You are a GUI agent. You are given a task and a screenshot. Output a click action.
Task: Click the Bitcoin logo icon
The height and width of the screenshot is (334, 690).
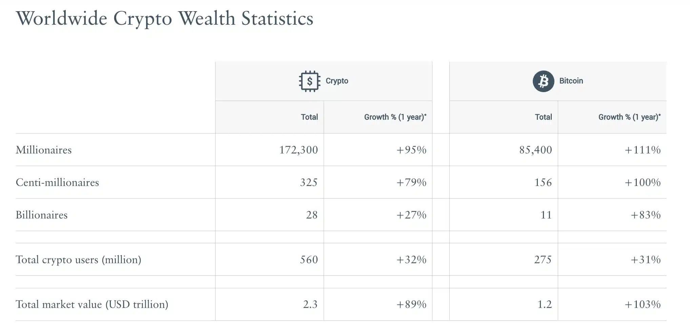543,81
